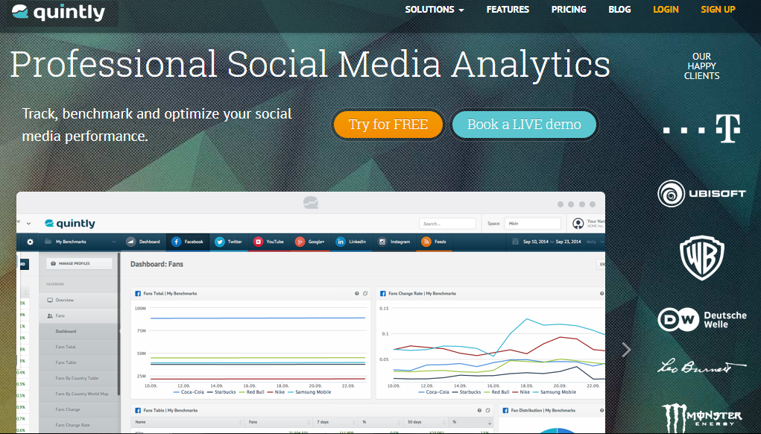Open the Pricing menu item
The height and width of the screenshot is (434, 761).
(x=569, y=10)
